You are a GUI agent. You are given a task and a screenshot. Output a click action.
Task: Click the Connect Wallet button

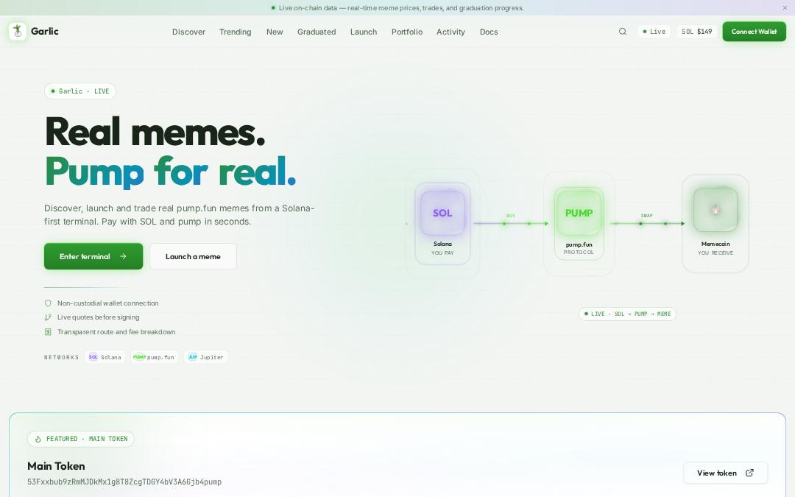pyautogui.click(x=754, y=32)
